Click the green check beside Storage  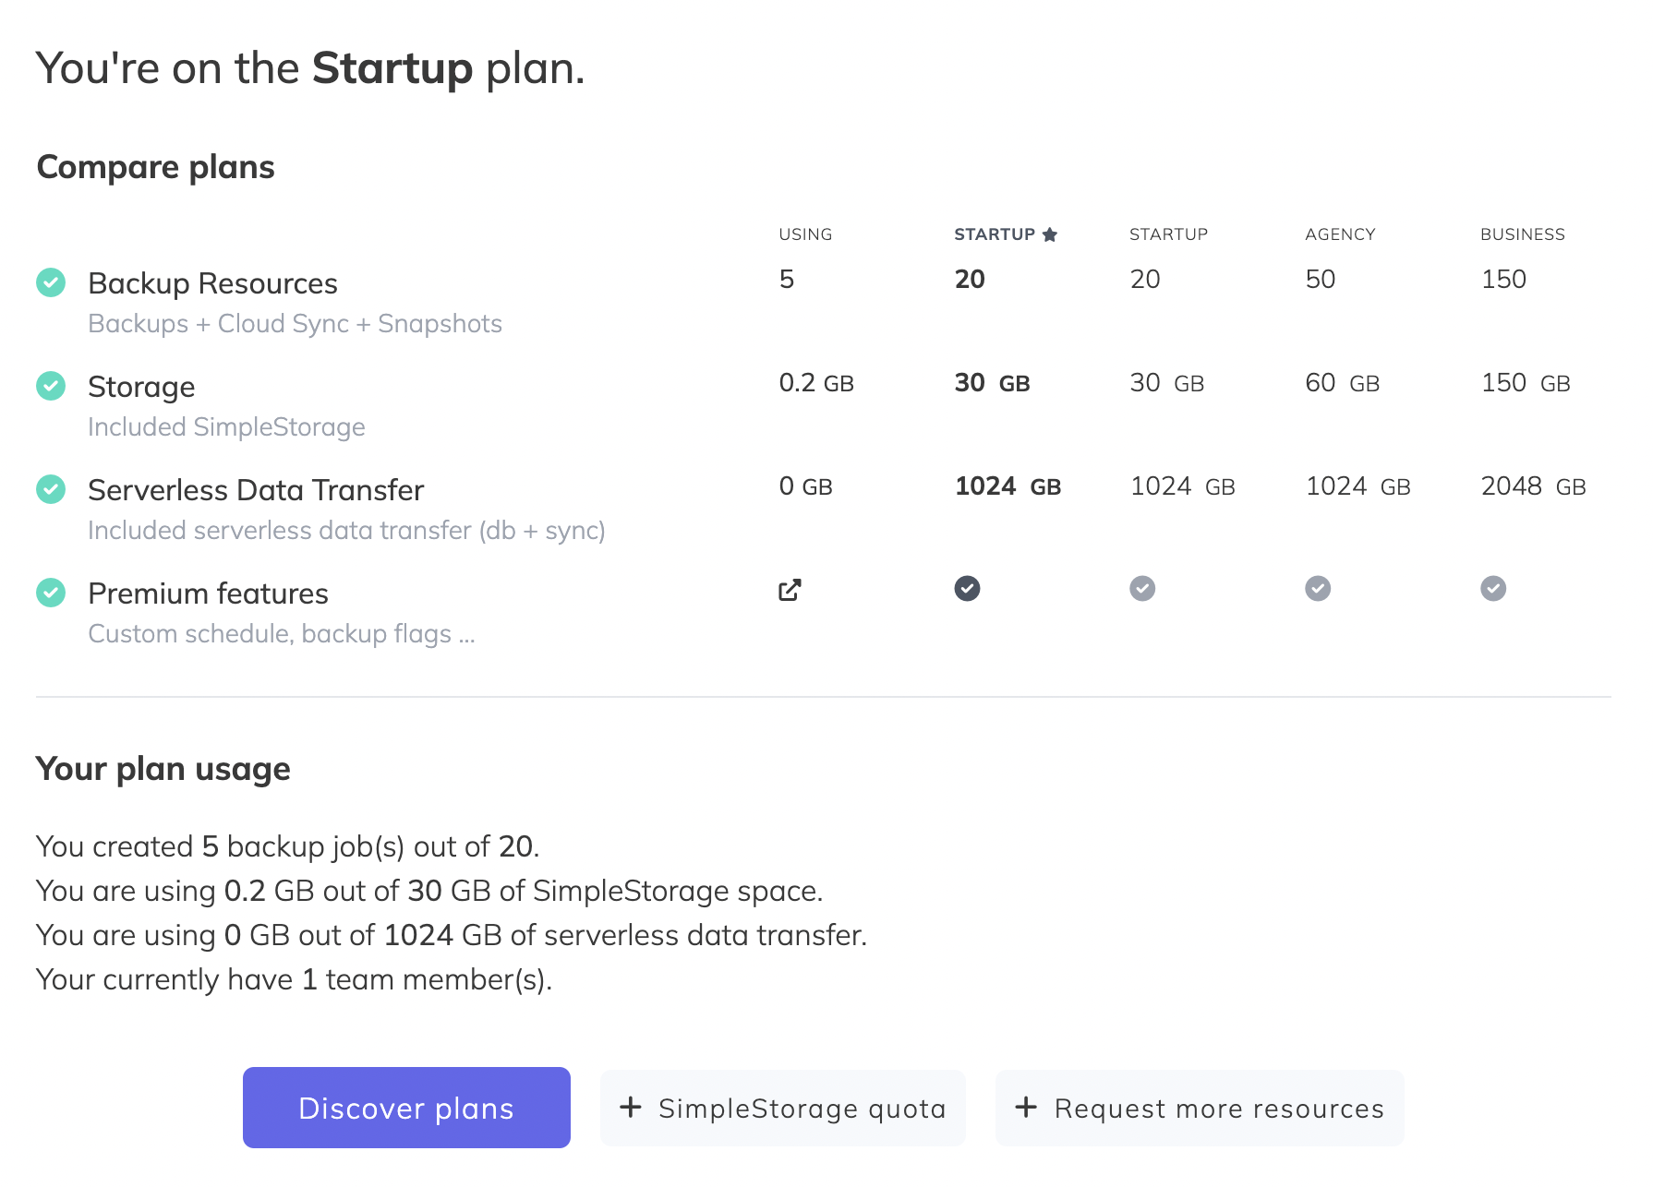51,386
